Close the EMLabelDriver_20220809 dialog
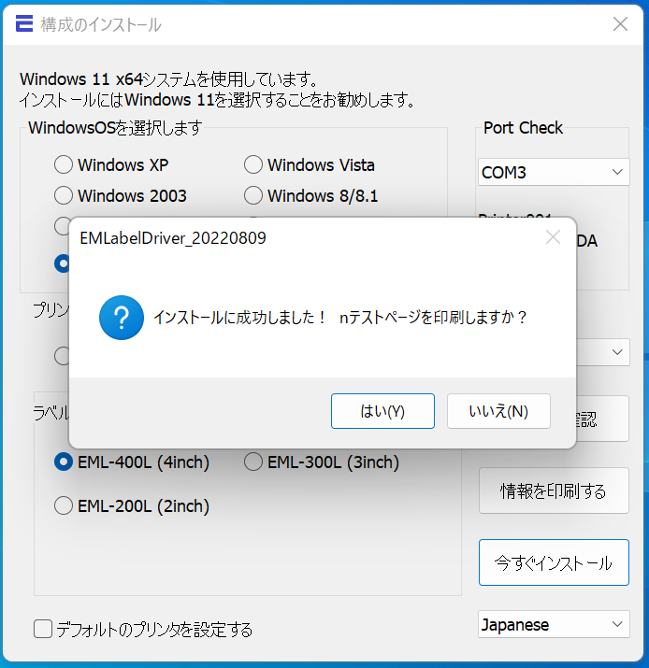This screenshot has height=668, width=649. coord(553,237)
